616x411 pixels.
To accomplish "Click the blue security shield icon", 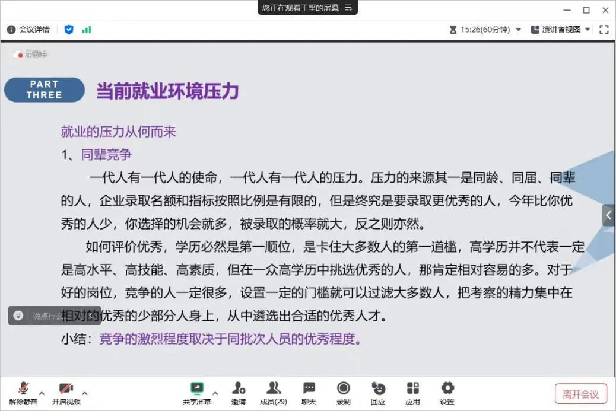I will tap(69, 29).
